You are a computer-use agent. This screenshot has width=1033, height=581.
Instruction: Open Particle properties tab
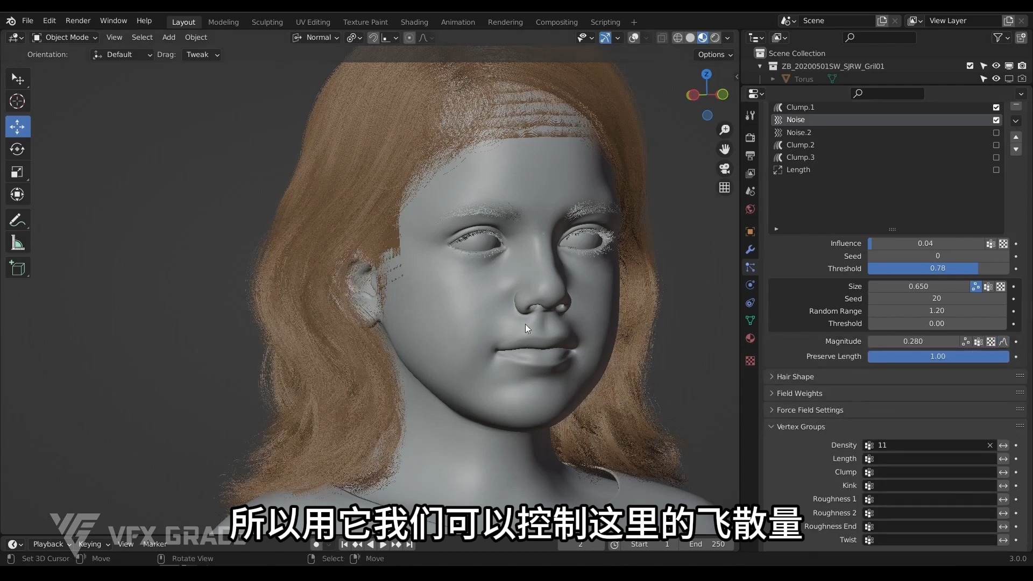pos(750,267)
